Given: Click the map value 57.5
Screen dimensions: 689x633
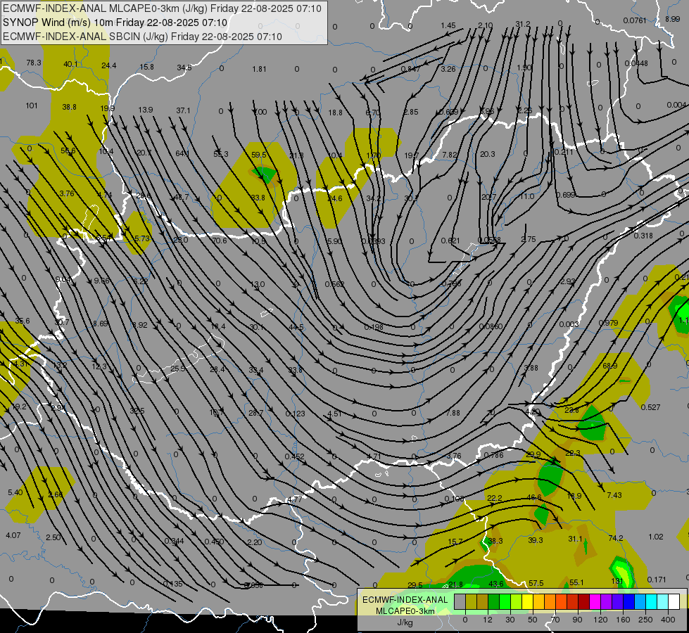Looking at the screenshot, I should [536, 583].
